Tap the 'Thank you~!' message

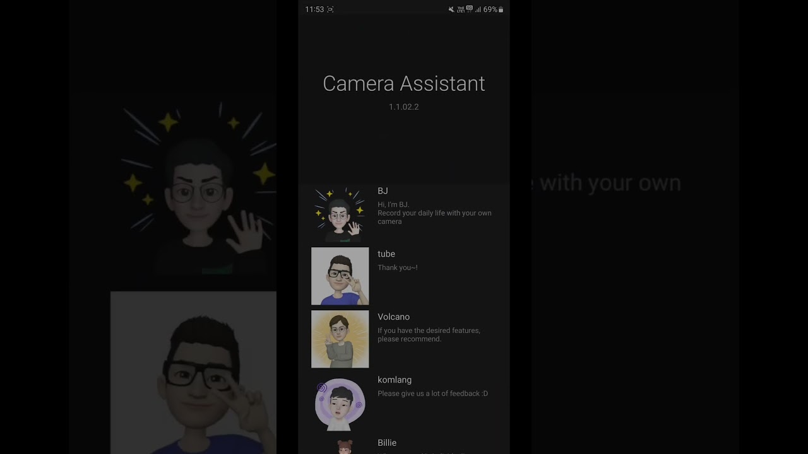pyautogui.click(x=398, y=267)
